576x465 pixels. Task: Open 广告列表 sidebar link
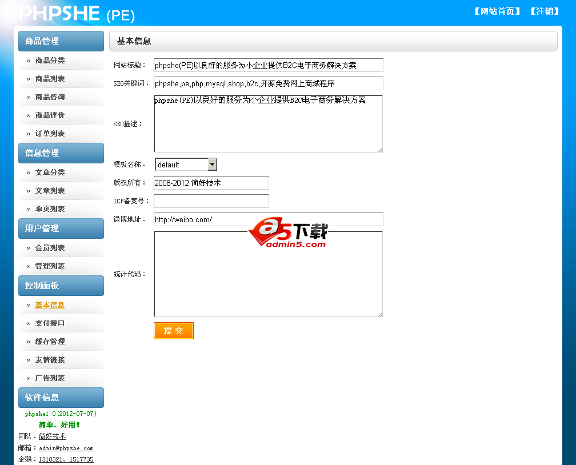click(50, 378)
